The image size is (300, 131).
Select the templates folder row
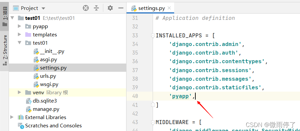[x=68, y=35]
